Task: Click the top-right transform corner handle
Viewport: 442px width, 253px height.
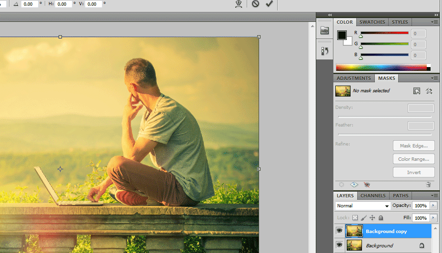Action: click(x=259, y=37)
